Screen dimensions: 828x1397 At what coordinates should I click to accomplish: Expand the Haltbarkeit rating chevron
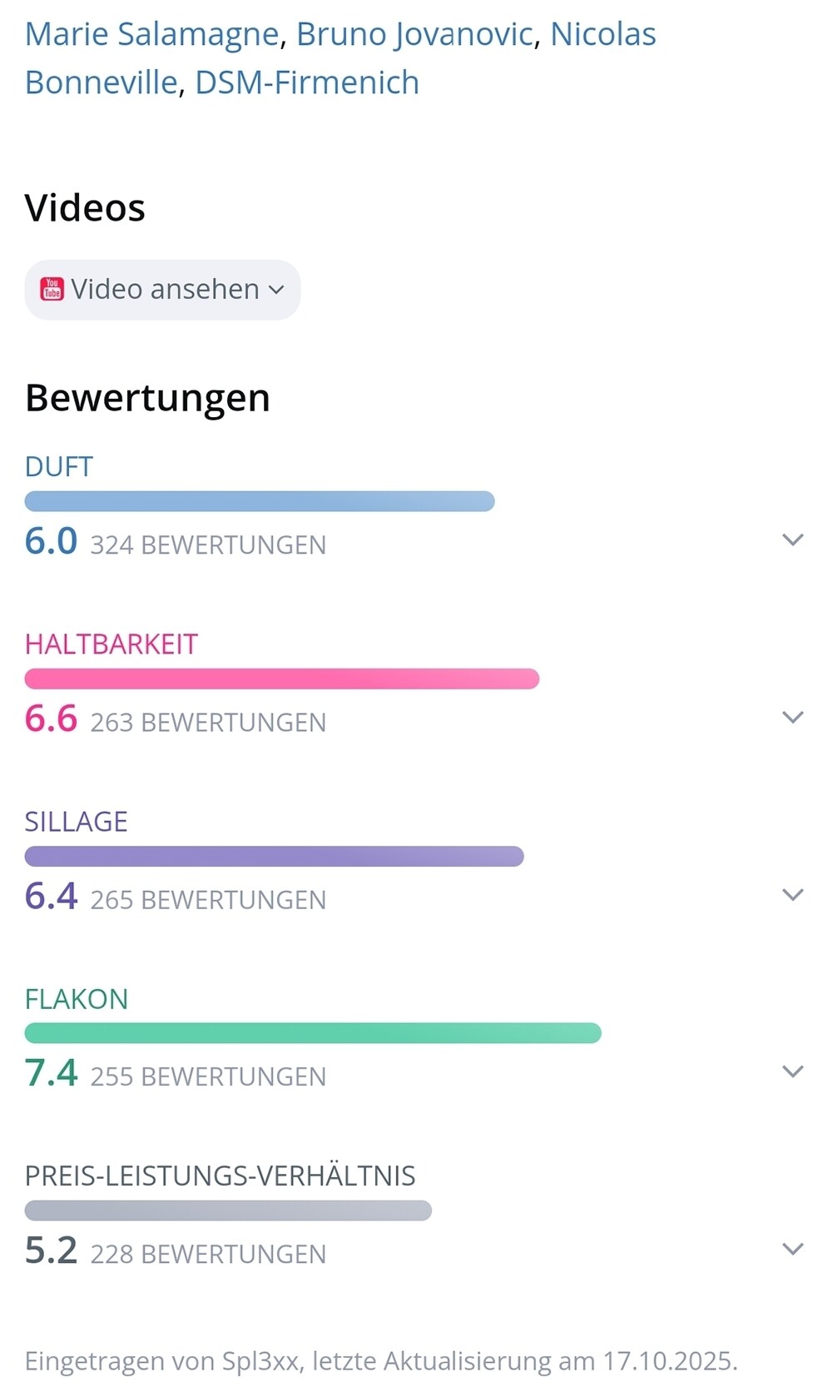[792, 717]
